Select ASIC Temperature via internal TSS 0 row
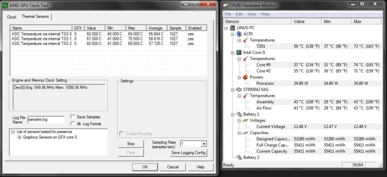The height and width of the screenshot is (177, 387). point(108,34)
